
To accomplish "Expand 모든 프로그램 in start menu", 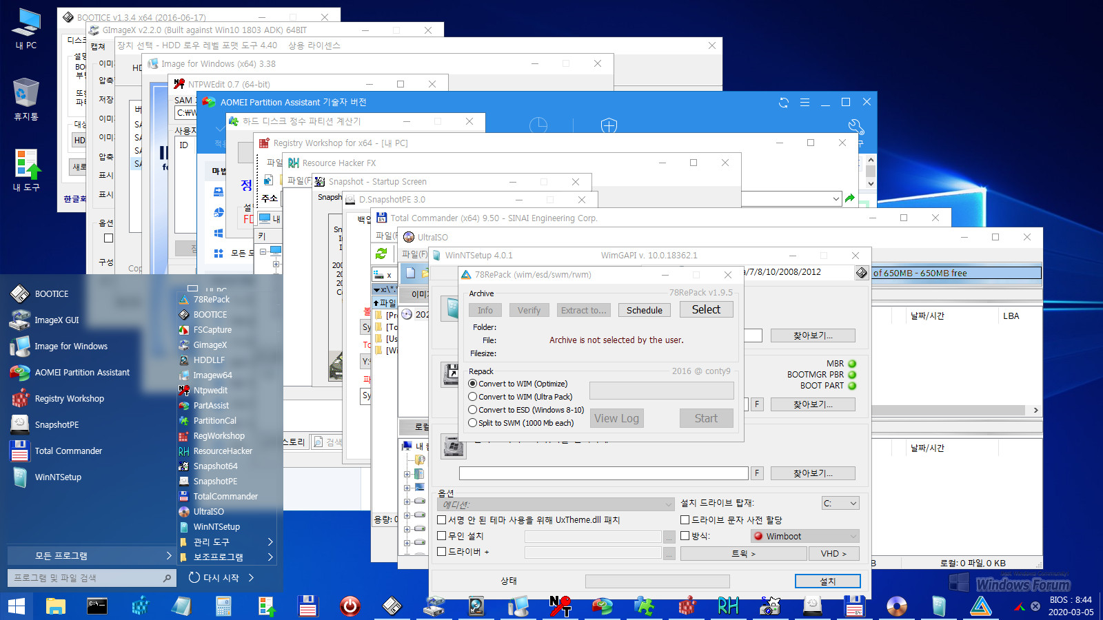I will [x=91, y=556].
